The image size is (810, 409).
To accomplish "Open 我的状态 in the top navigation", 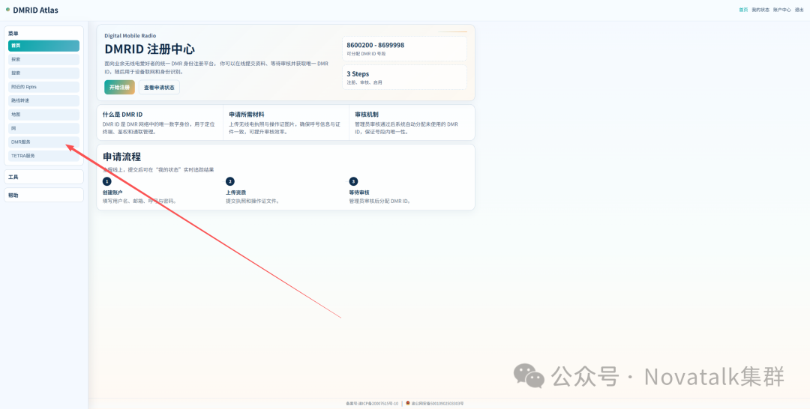I will pos(760,10).
